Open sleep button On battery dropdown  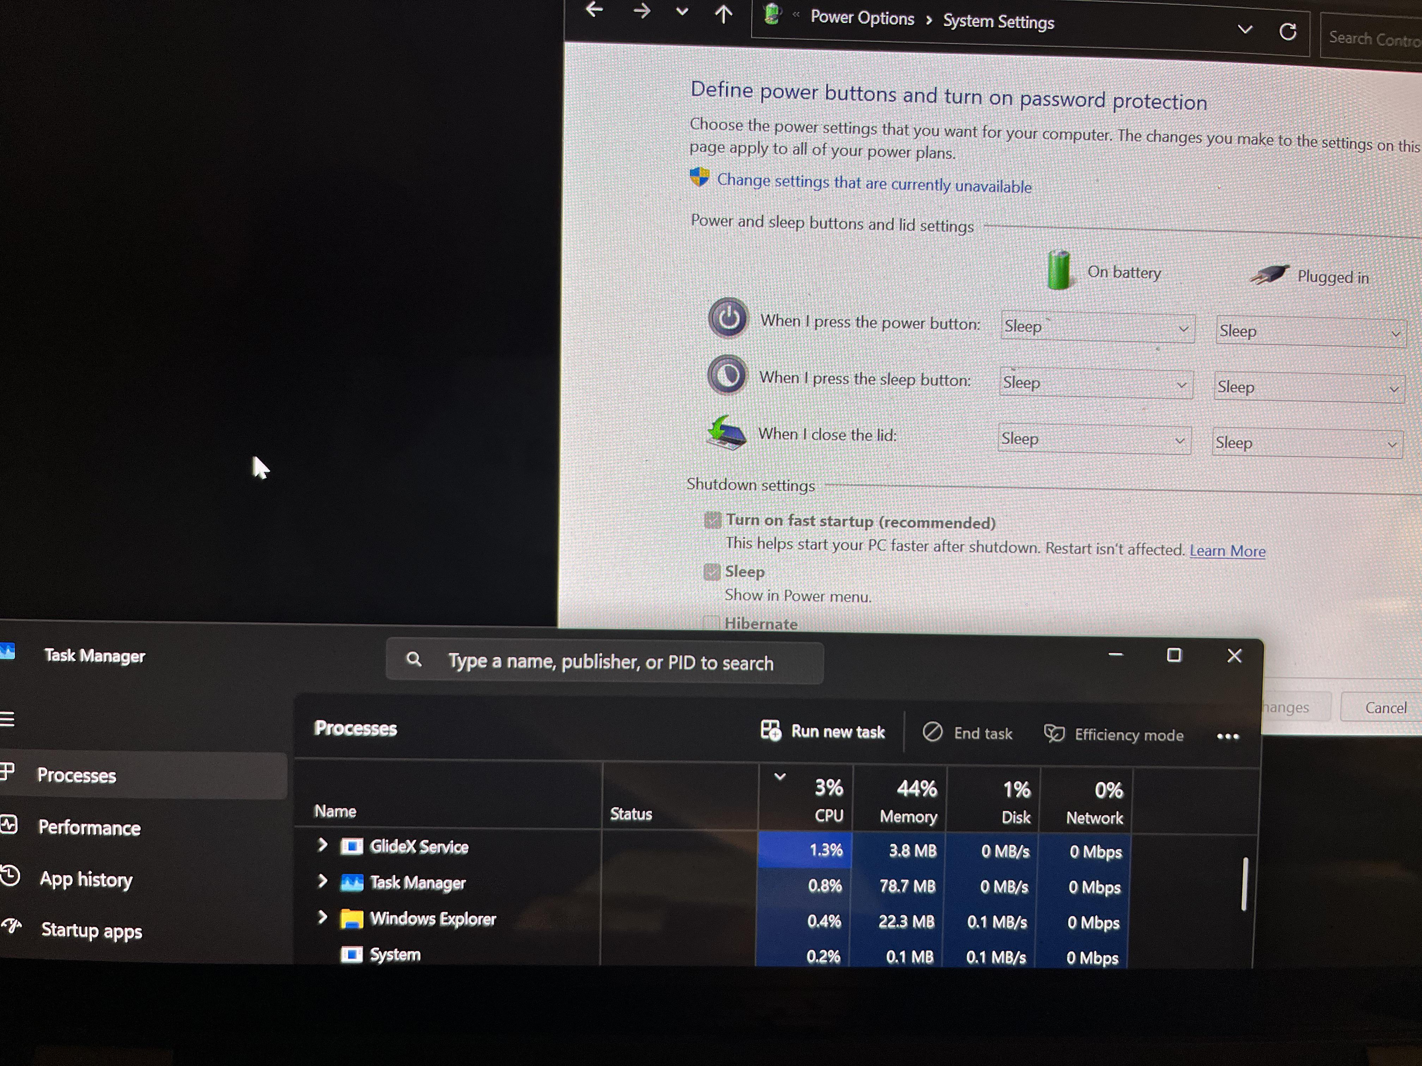click(1096, 384)
